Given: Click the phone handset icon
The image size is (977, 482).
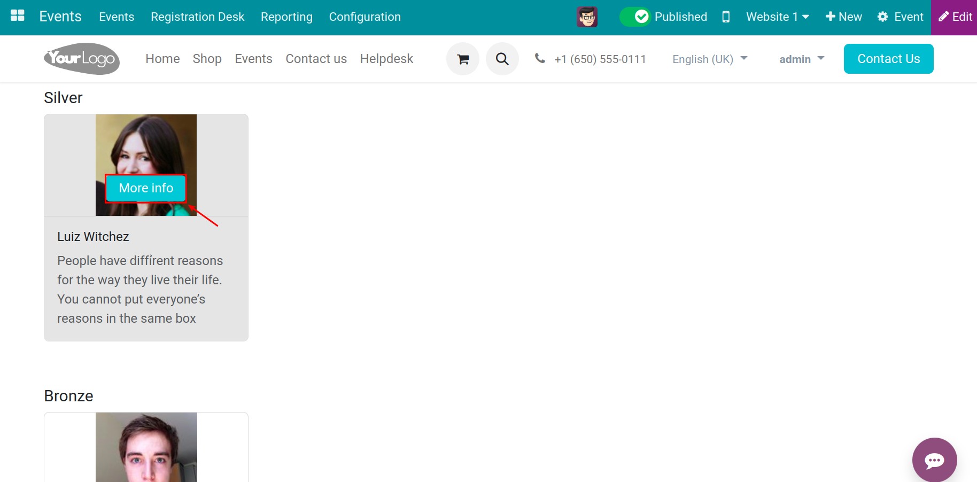Looking at the screenshot, I should (x=540, y=58).
